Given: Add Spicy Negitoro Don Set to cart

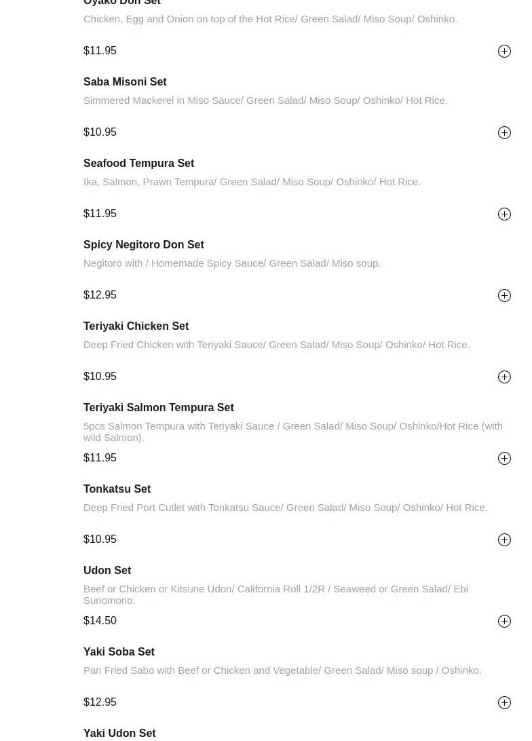Looking at the screenshot, I should tap(504, 295).
